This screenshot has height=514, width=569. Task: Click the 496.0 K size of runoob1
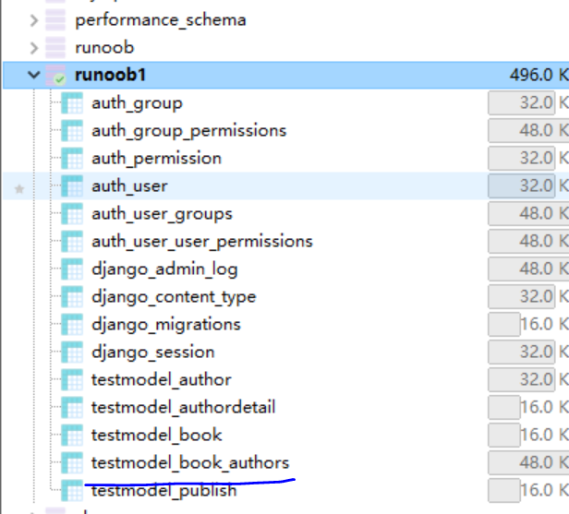(538, 75)
